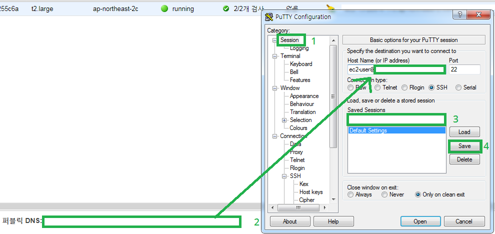Open the Appearance category

click(304, 96)
